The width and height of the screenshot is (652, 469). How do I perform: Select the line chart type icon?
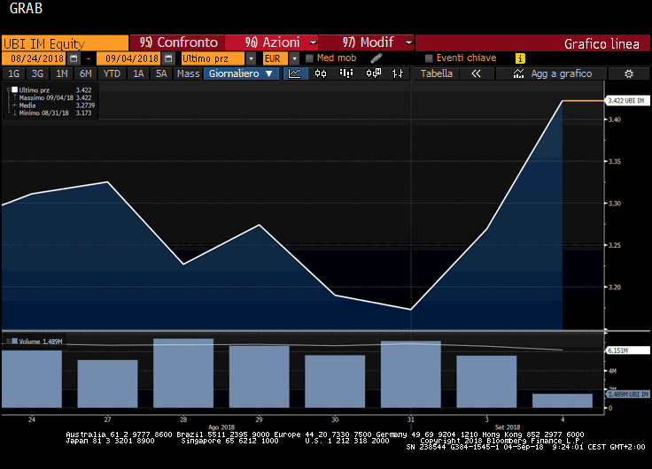coord(296,73)
